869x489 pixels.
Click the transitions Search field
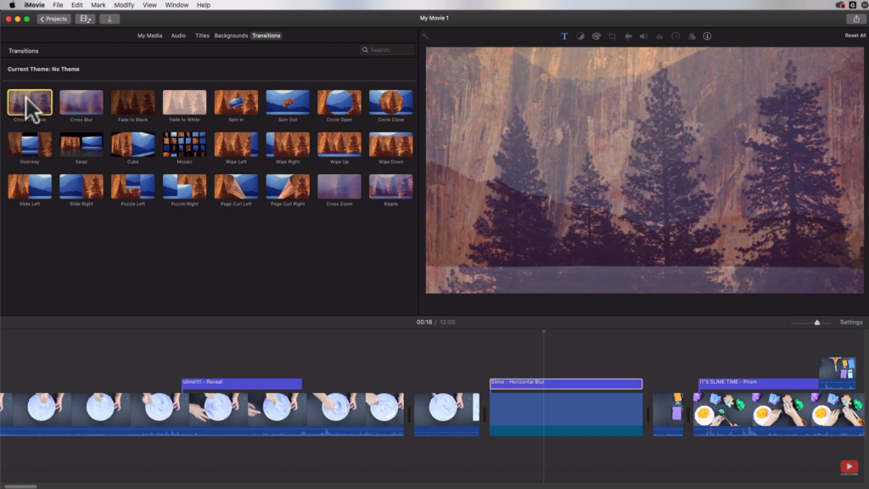pyautogui.click(x=387, y=50)
